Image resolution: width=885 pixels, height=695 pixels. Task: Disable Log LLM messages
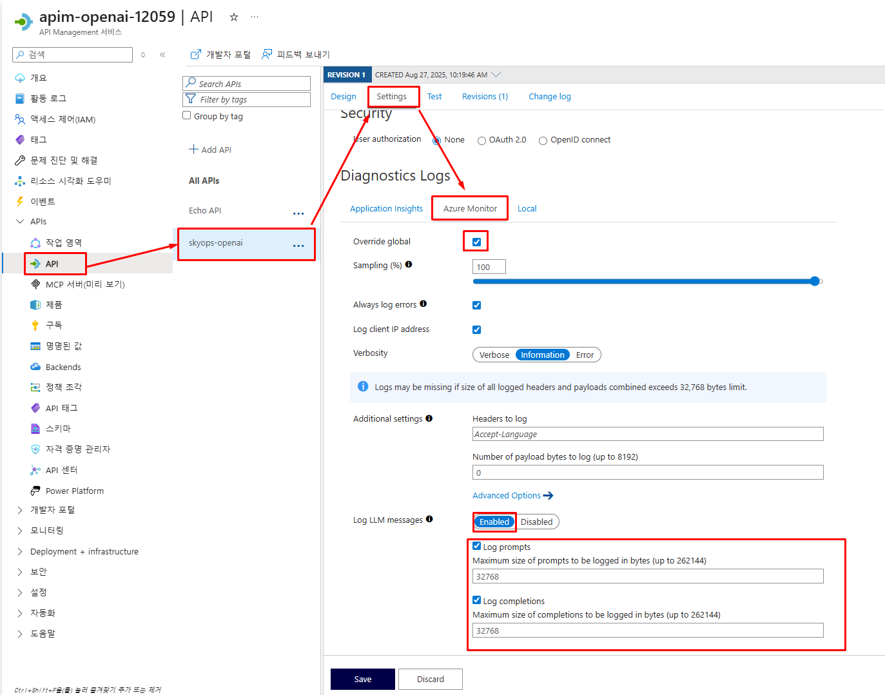tap(536, 522)
